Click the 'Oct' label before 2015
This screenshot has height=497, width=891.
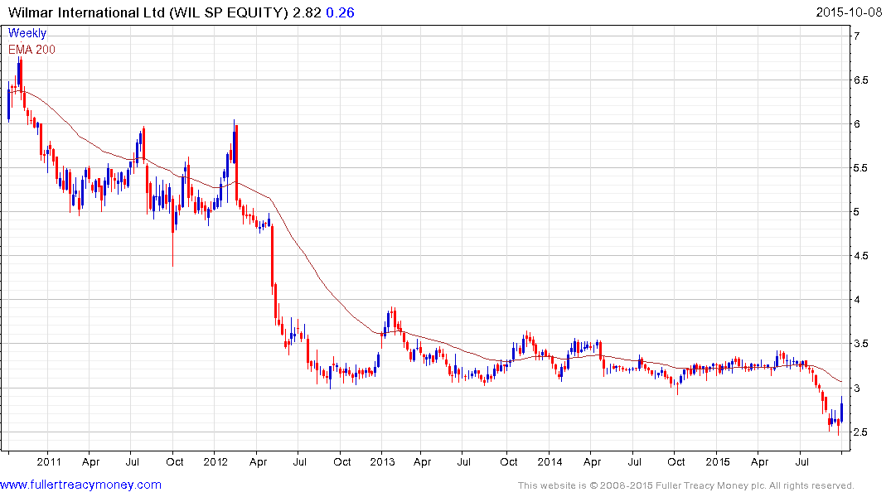pyautogui.click(x=676, y=461)
